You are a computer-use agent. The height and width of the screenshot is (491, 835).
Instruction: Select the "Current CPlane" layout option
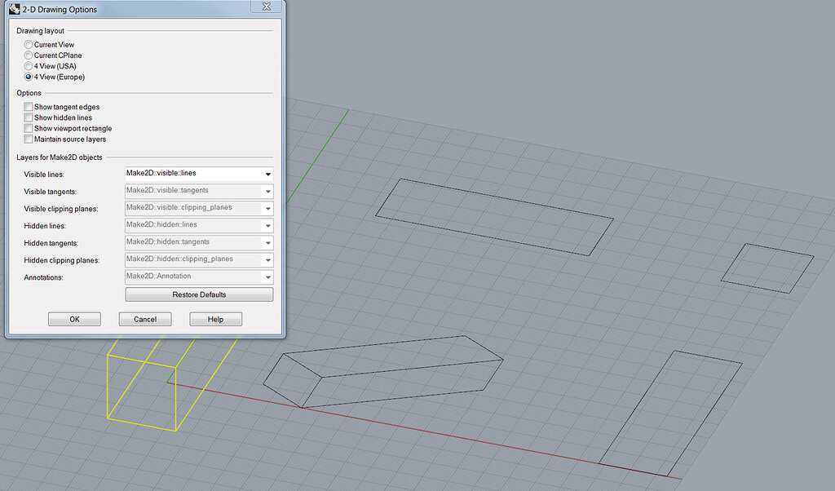click(29, 55)
